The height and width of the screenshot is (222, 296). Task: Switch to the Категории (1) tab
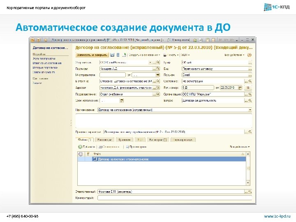pyautogui.click(x=158, y=140)
